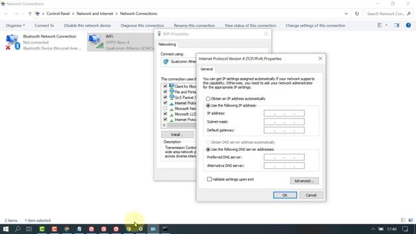Open the Settings gear taskbar icon
This screenshot has height=234, width=416.
[141, 229]
